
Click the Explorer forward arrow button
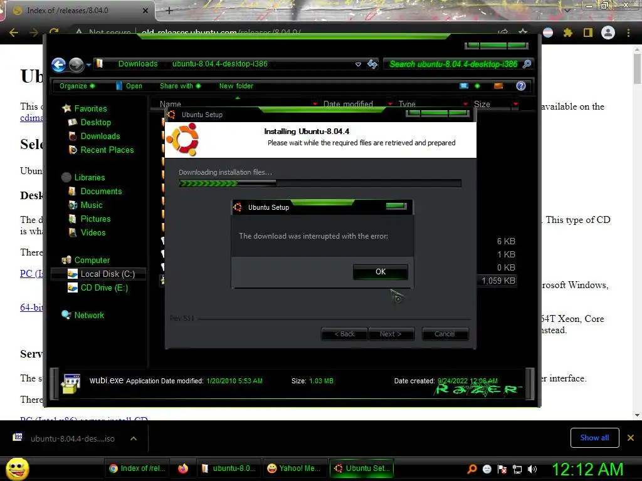[x=76, y=65]
